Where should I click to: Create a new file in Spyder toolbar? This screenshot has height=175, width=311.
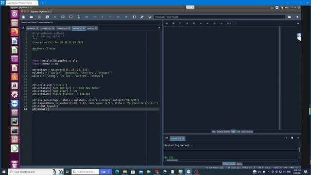[x=23, y=17]
